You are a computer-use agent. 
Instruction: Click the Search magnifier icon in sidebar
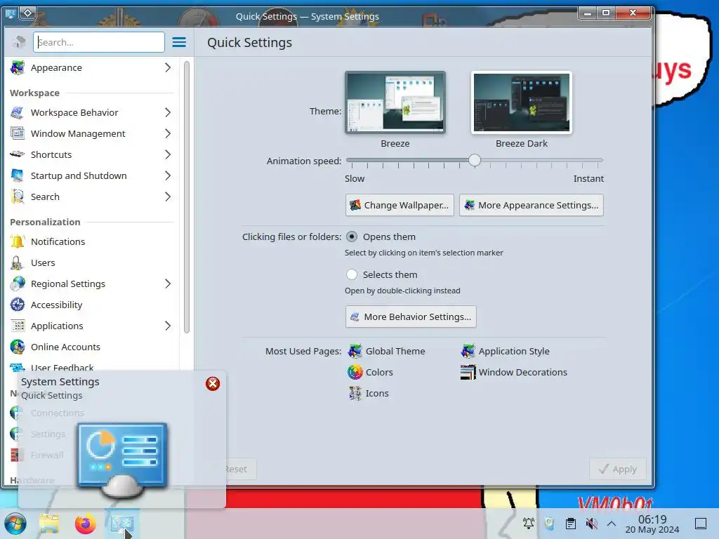pos(18,197)
